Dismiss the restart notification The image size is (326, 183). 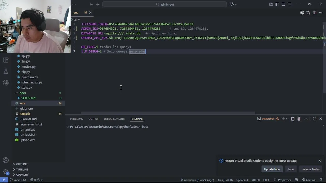coord(320,161)
